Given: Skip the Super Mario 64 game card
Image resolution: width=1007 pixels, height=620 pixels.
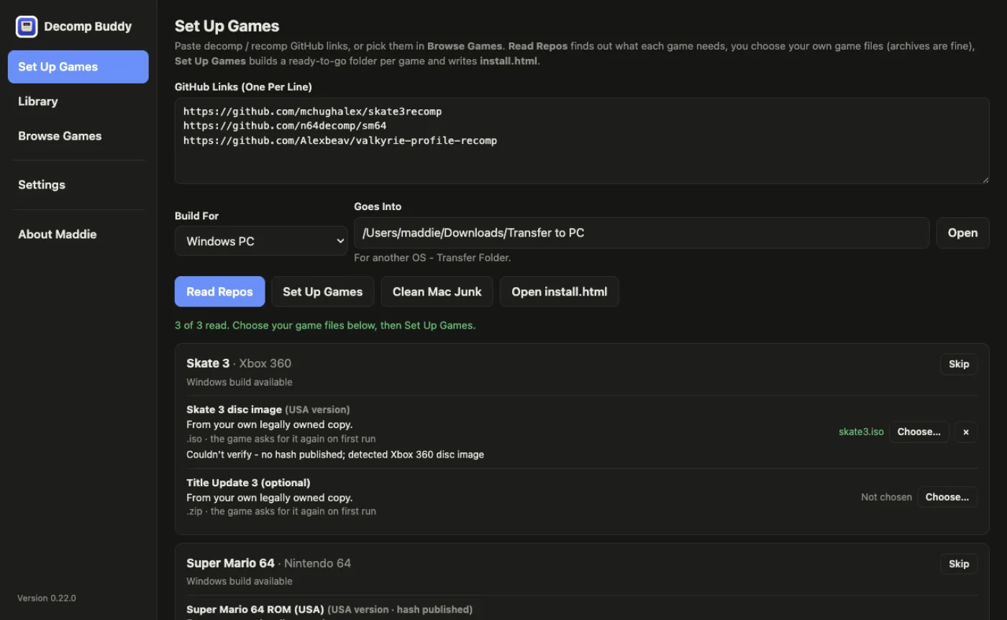Looking at the screenshot, I should [959, 564].
